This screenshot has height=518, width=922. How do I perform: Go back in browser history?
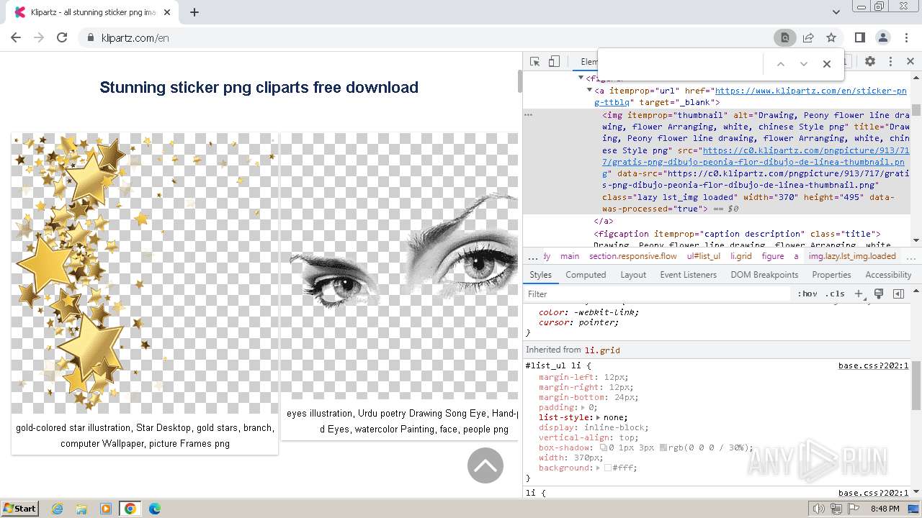16,37
